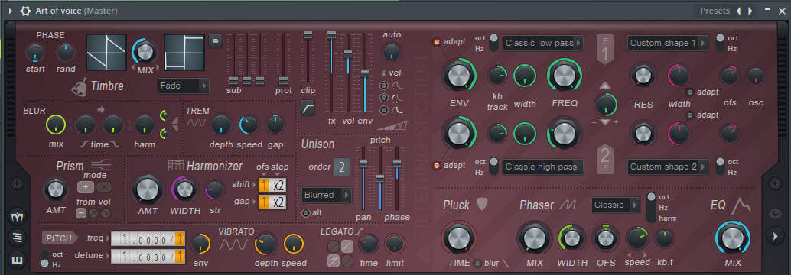Toggle adapt under filter 1 RES width

click(x=689, y=92)
